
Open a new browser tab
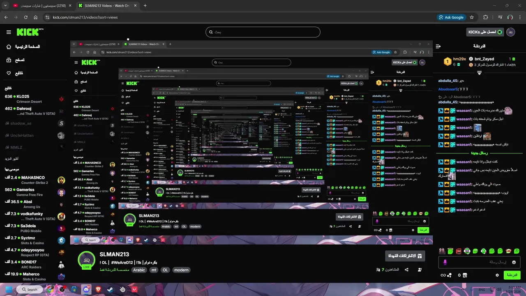coord(145,6)
